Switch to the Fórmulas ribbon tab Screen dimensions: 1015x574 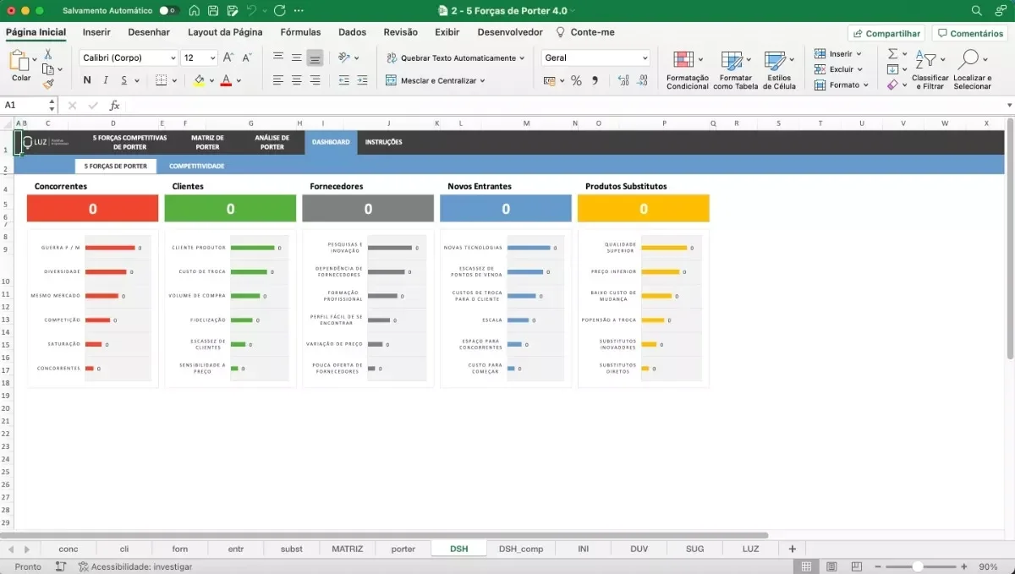300,32
